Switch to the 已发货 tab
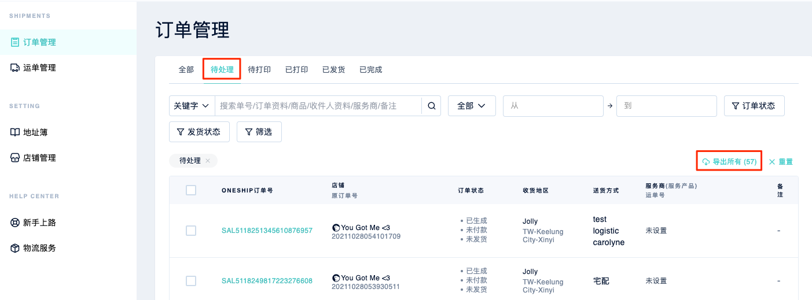The image size is (812, 300). pyautogui.click(x=333, y=69)
